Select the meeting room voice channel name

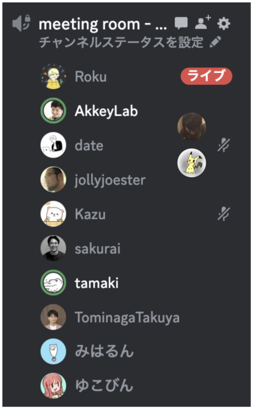click(x=103, y=24)
